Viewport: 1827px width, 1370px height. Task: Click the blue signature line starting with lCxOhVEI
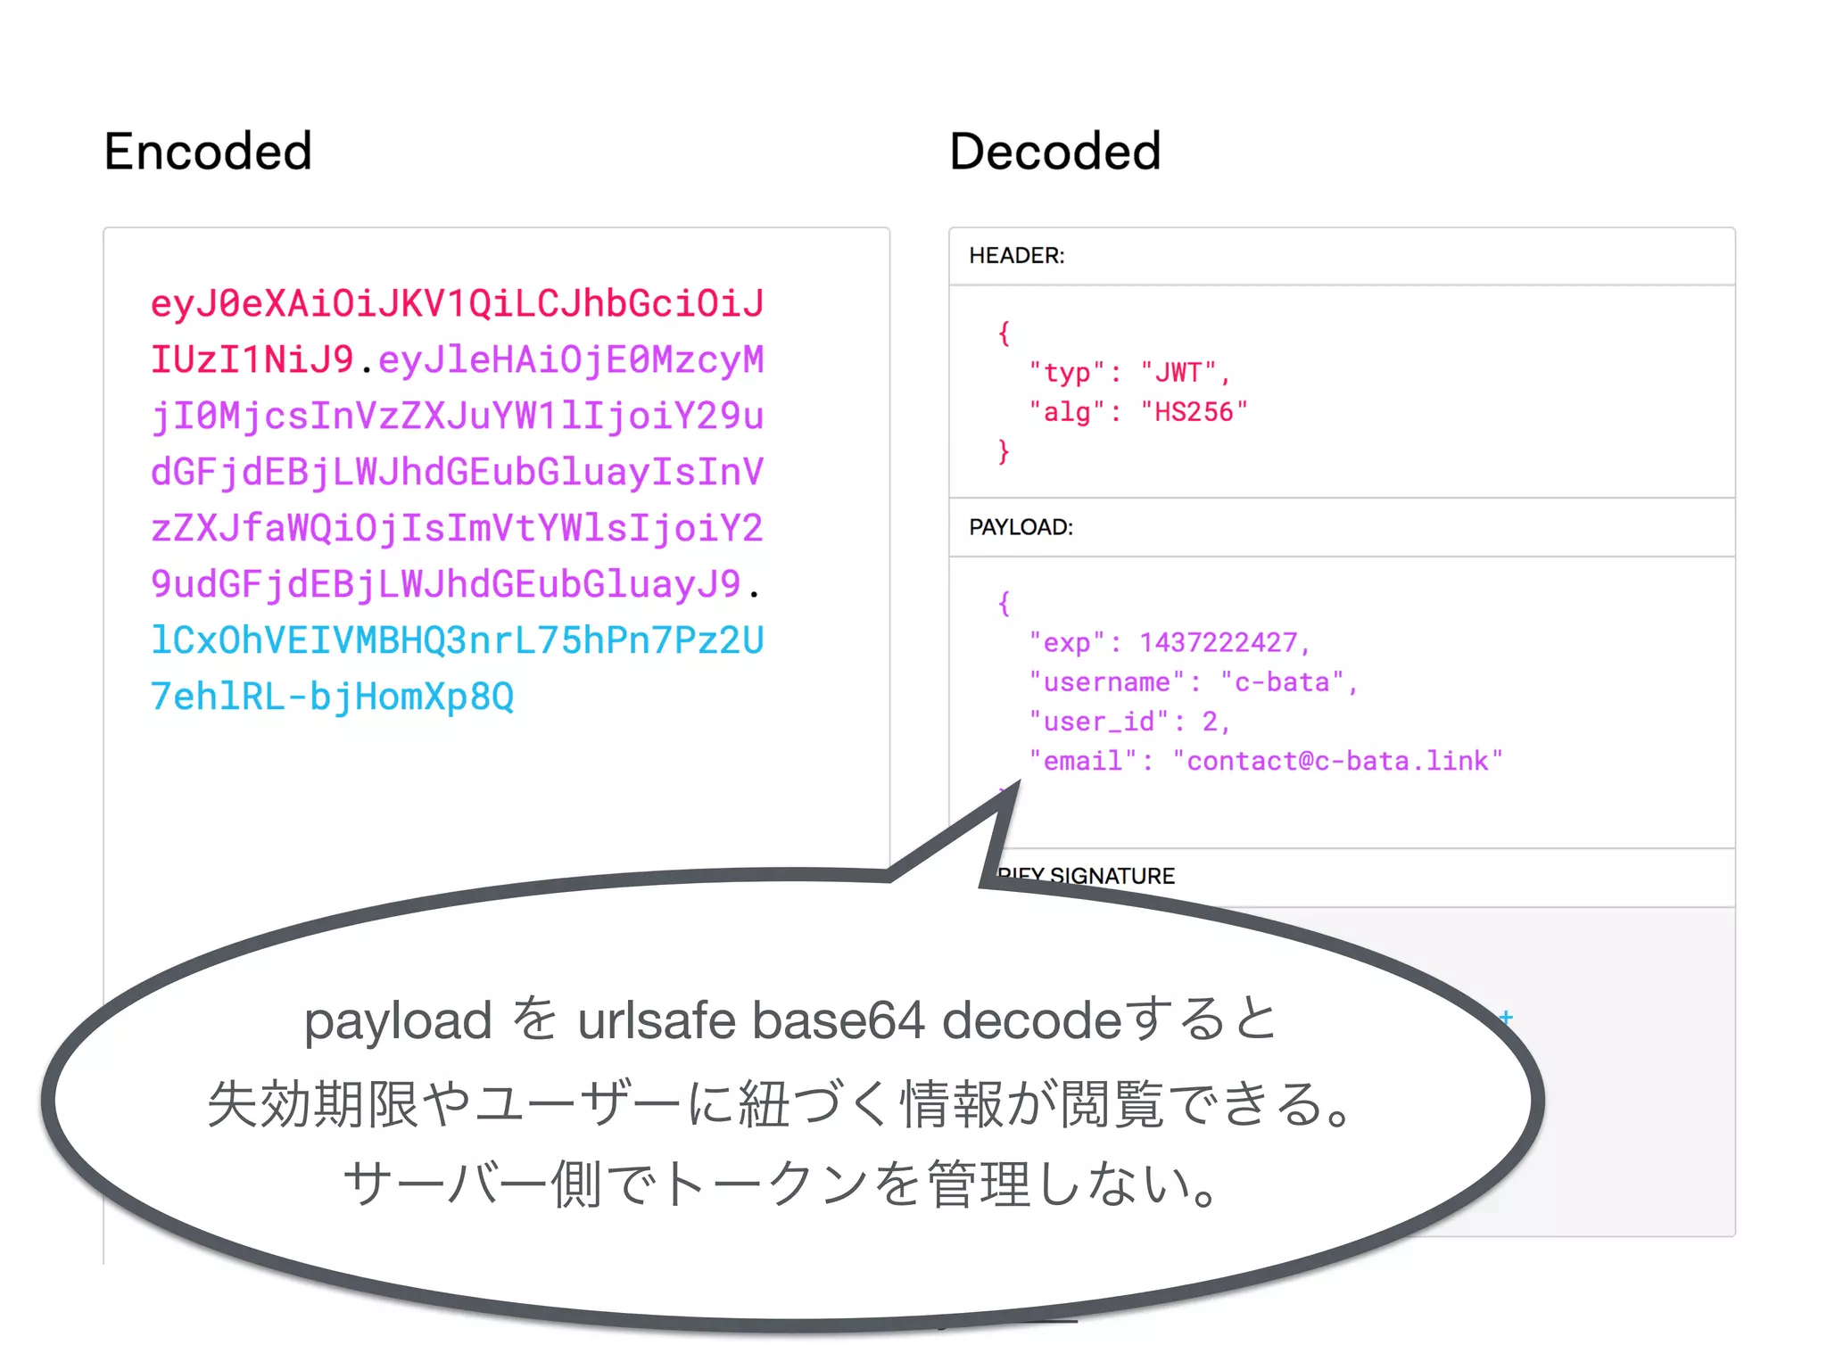point(457,640)
